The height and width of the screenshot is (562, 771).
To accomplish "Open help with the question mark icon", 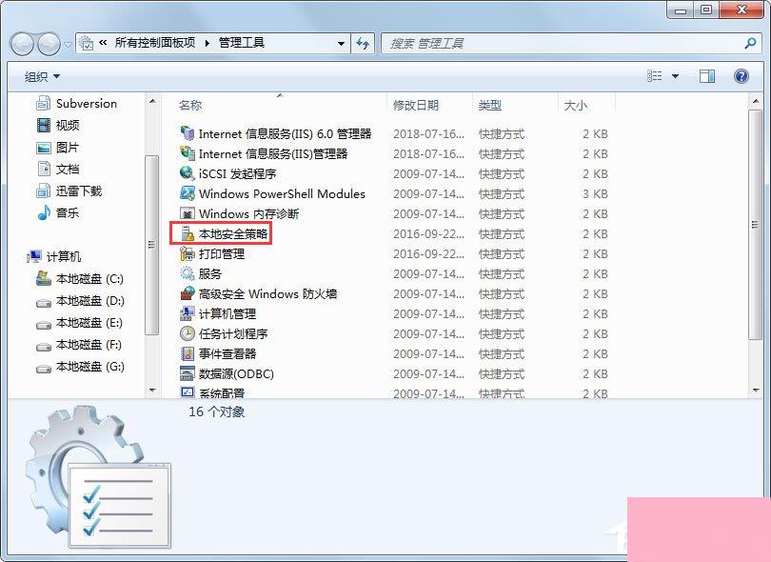I will click(741, 76).
